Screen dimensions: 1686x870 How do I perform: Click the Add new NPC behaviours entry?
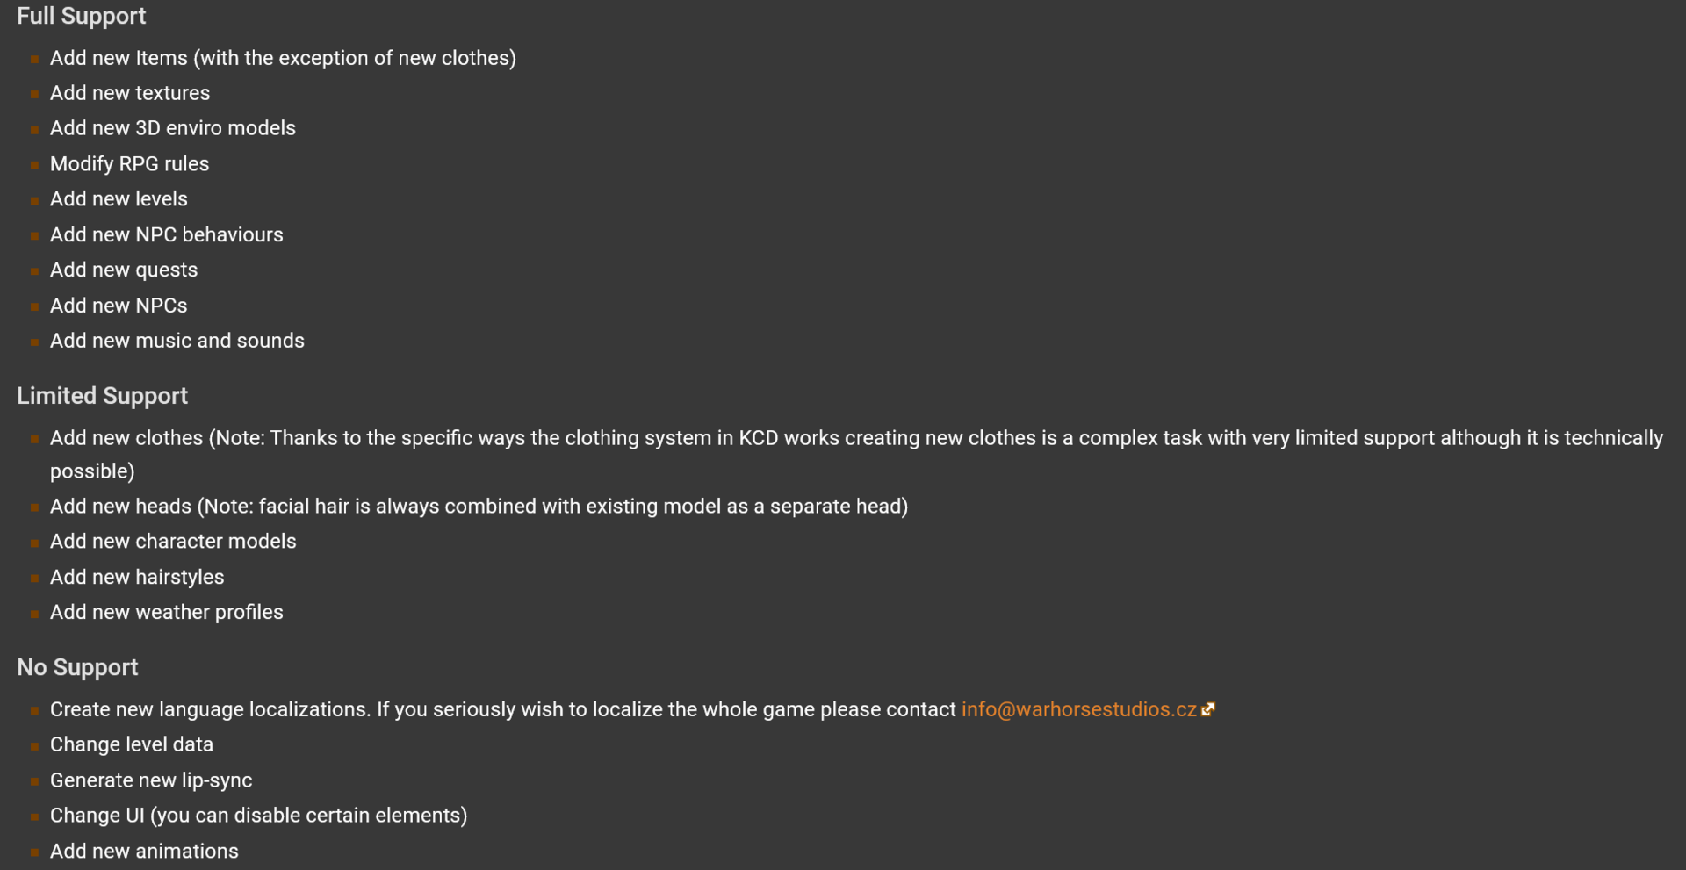point(167,234)
